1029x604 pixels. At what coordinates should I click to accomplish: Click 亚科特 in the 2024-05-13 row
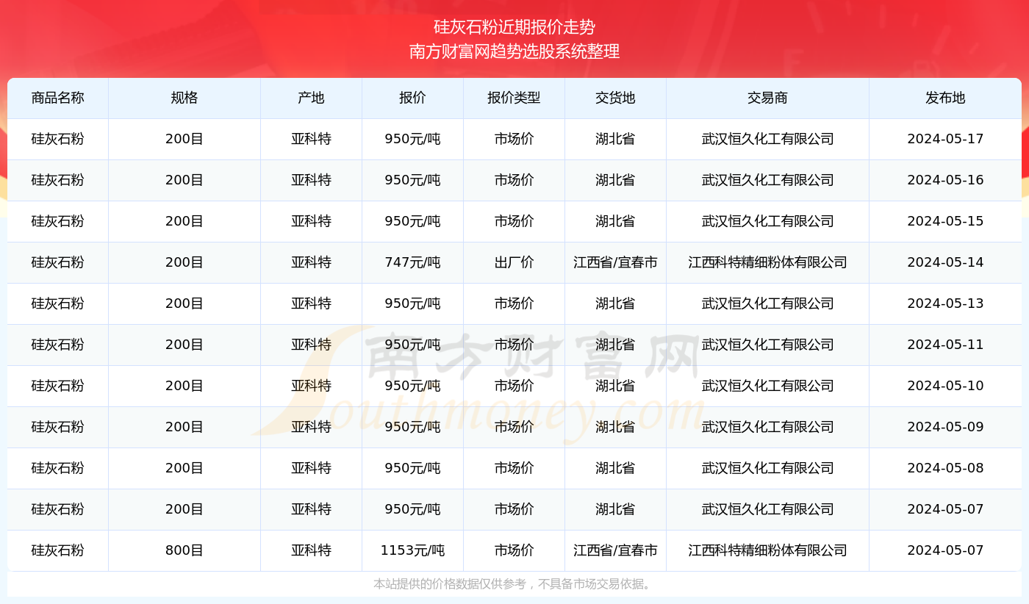coord(312,303)
